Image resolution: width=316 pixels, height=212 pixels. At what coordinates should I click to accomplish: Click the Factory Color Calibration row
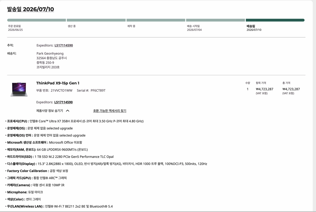point(37,171)
